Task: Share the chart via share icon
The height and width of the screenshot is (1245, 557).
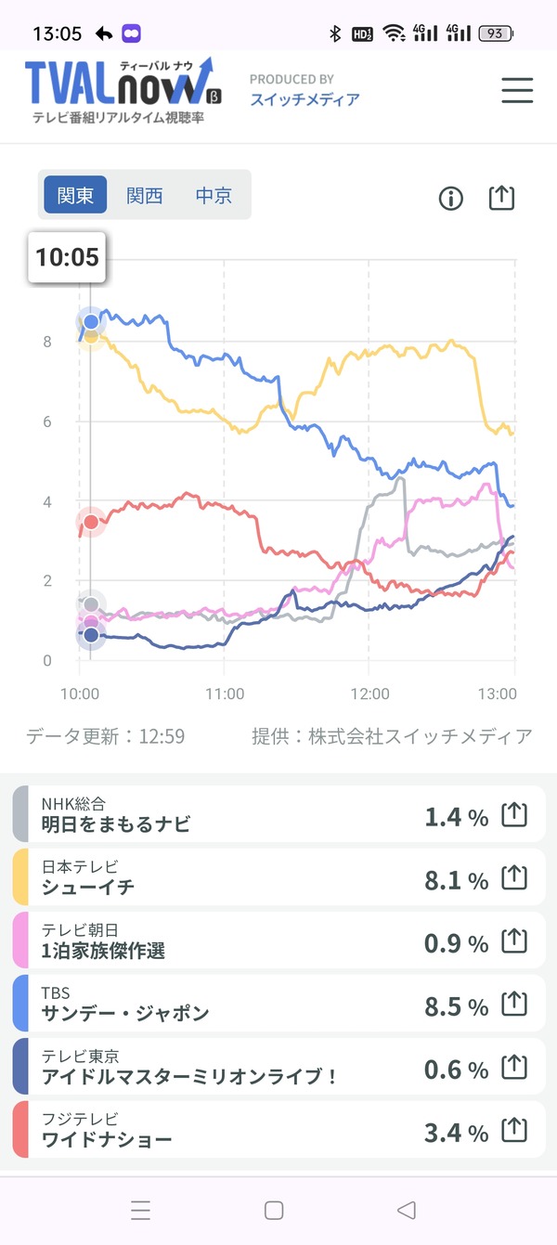Action: (501, 198)
